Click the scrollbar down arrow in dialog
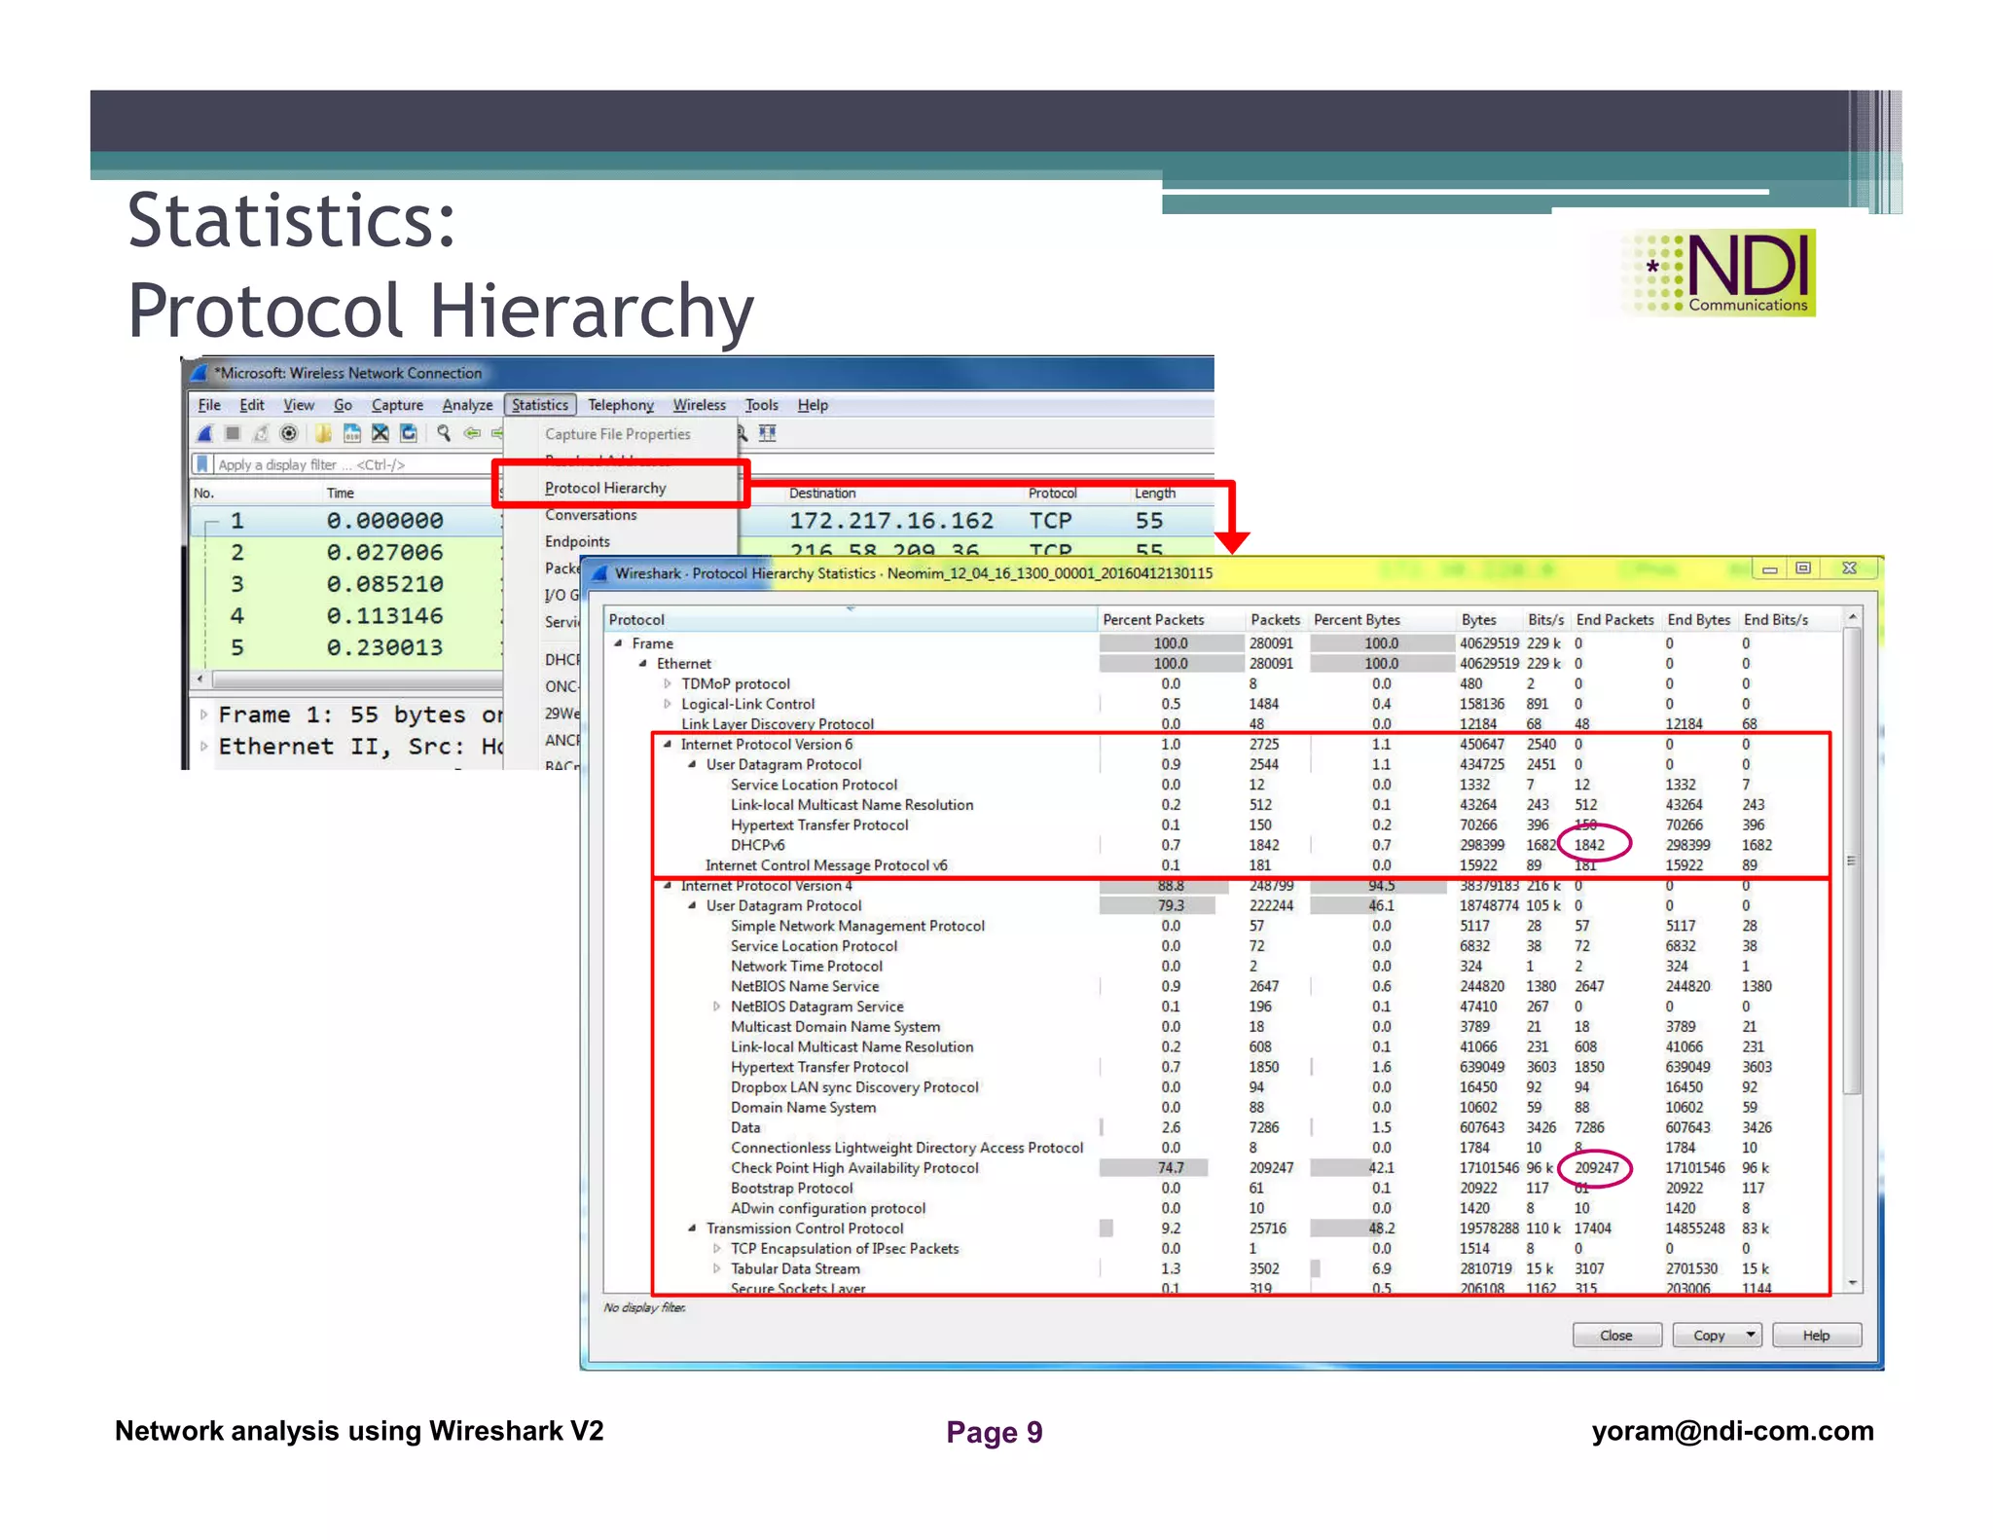The height and width of the screenshot is (1540, 1993). point(1853,1284)
